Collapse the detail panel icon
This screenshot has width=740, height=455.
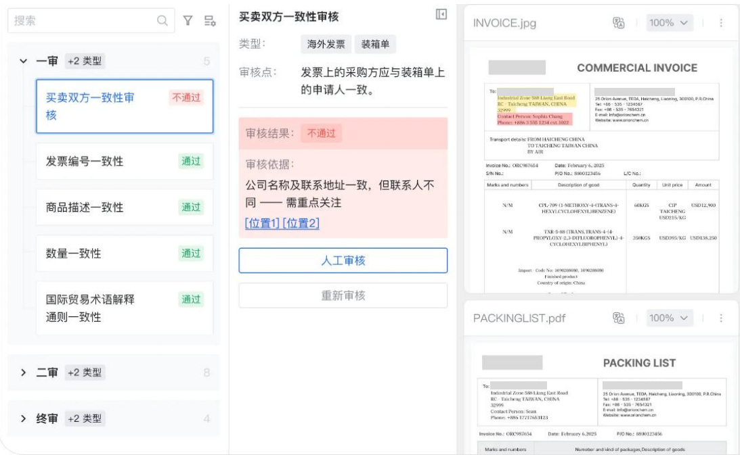tap(441, 14)
